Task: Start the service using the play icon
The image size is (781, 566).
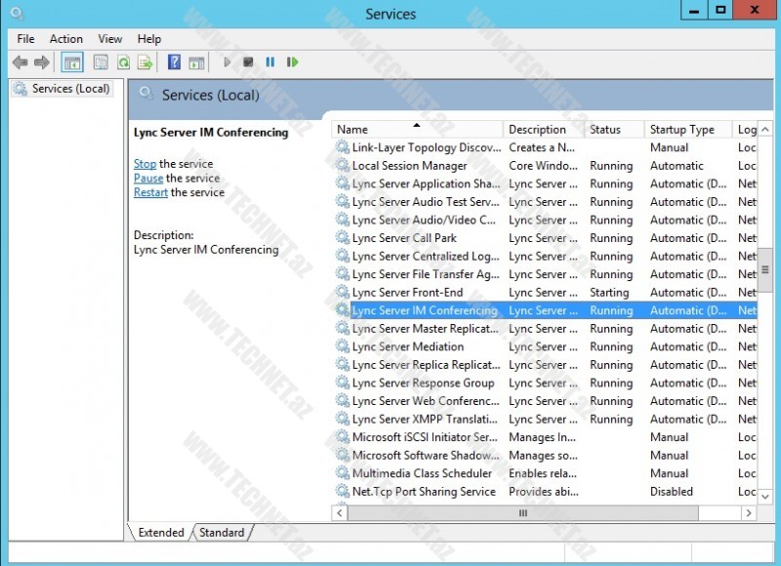Action: (x=226, y=61)
